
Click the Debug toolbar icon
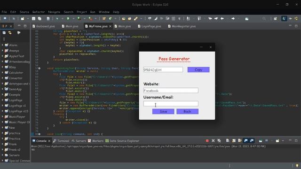57,19
